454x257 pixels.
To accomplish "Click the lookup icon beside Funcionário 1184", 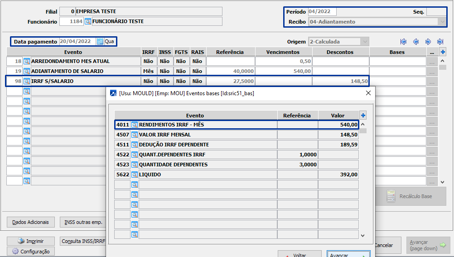I will [88, 21].
